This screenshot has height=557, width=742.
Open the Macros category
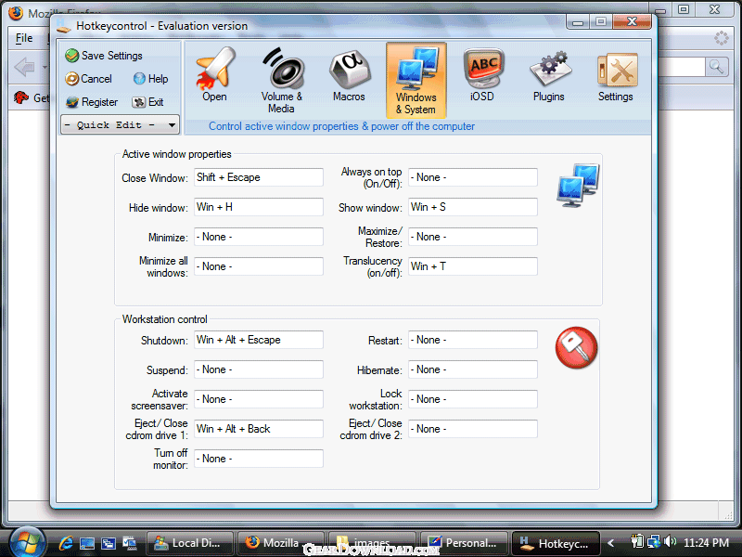coord(349,76)
